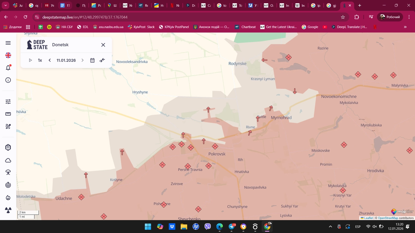Image resolution: width=415 pixels, height=233 pixels.
Task: Open the DeepL Translate bookmark
Action: (349, 27)
